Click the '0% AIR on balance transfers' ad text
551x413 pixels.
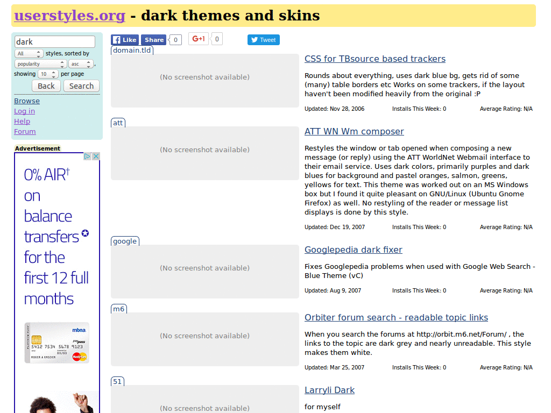56,237
